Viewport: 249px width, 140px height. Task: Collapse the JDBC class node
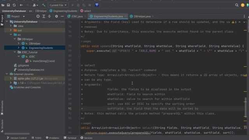tap(19, 56)
